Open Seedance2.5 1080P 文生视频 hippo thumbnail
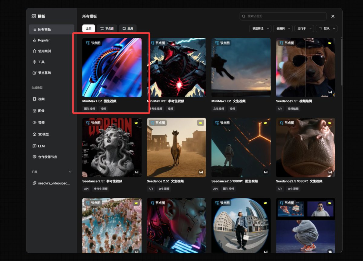This screenshot has height=261, width=363. (x=306, y=147)
